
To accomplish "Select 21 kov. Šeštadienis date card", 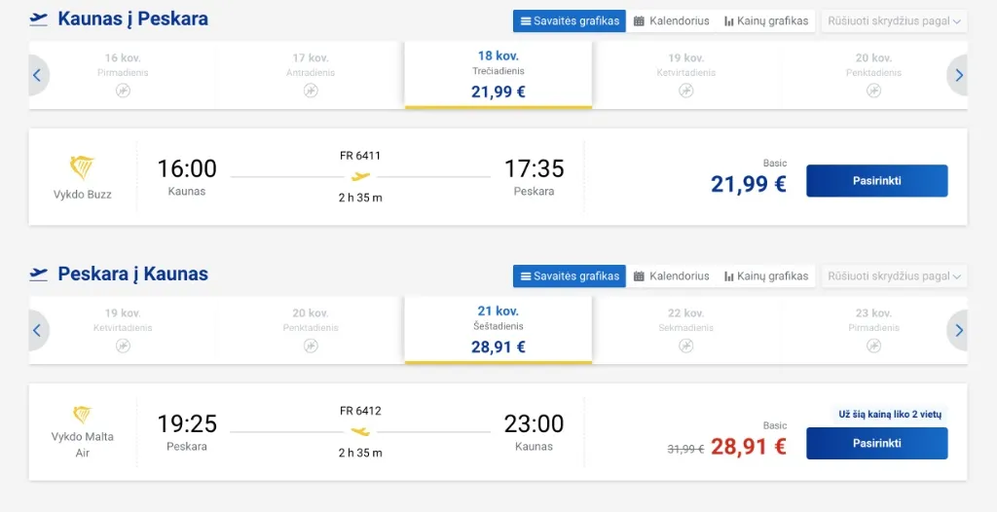I will tap(498, 330).
